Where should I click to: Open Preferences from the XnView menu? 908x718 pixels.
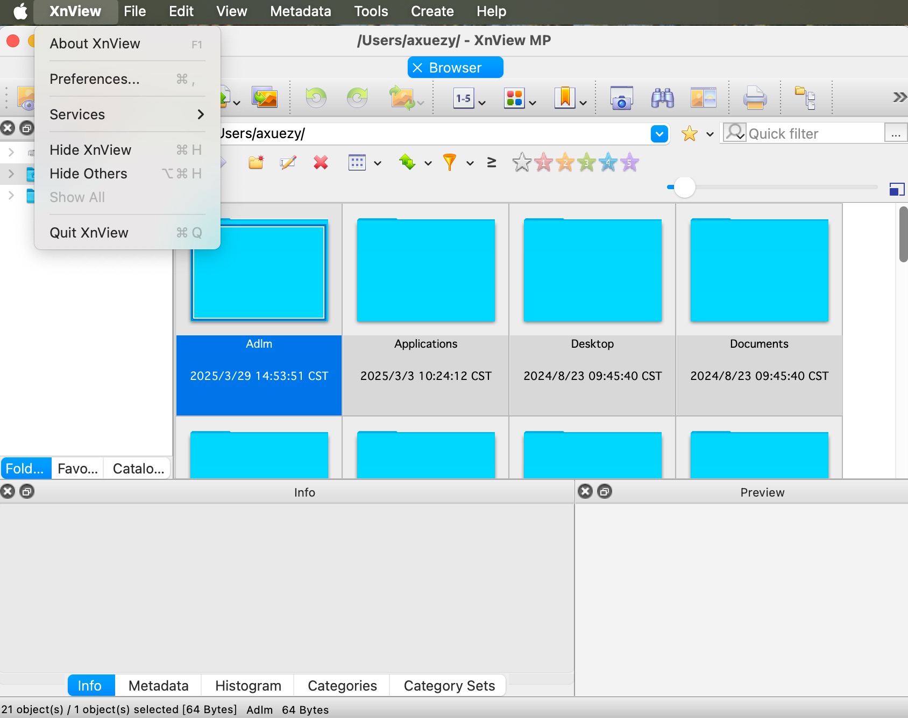[x=95, y=79]
